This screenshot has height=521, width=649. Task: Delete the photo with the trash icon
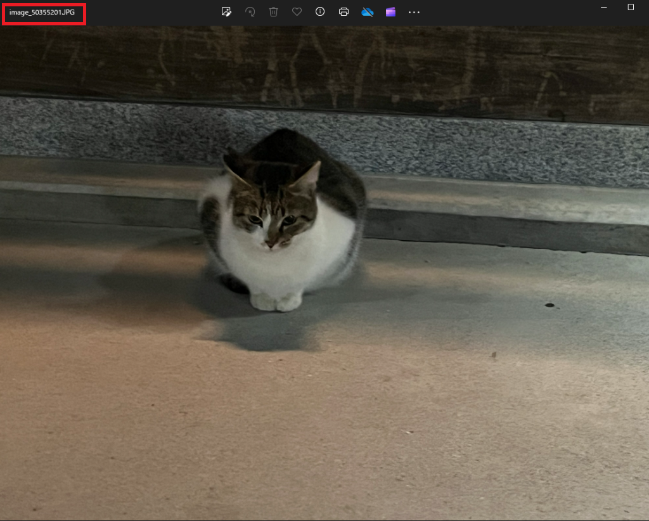click(273, 12)
